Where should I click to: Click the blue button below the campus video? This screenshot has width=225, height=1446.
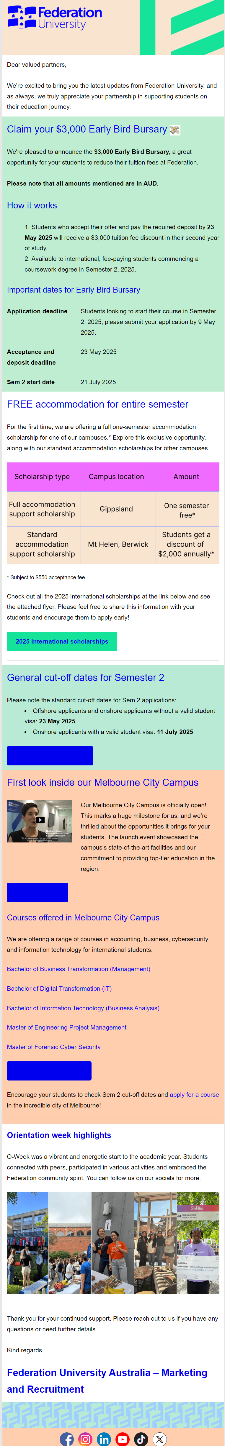(37, 892)
